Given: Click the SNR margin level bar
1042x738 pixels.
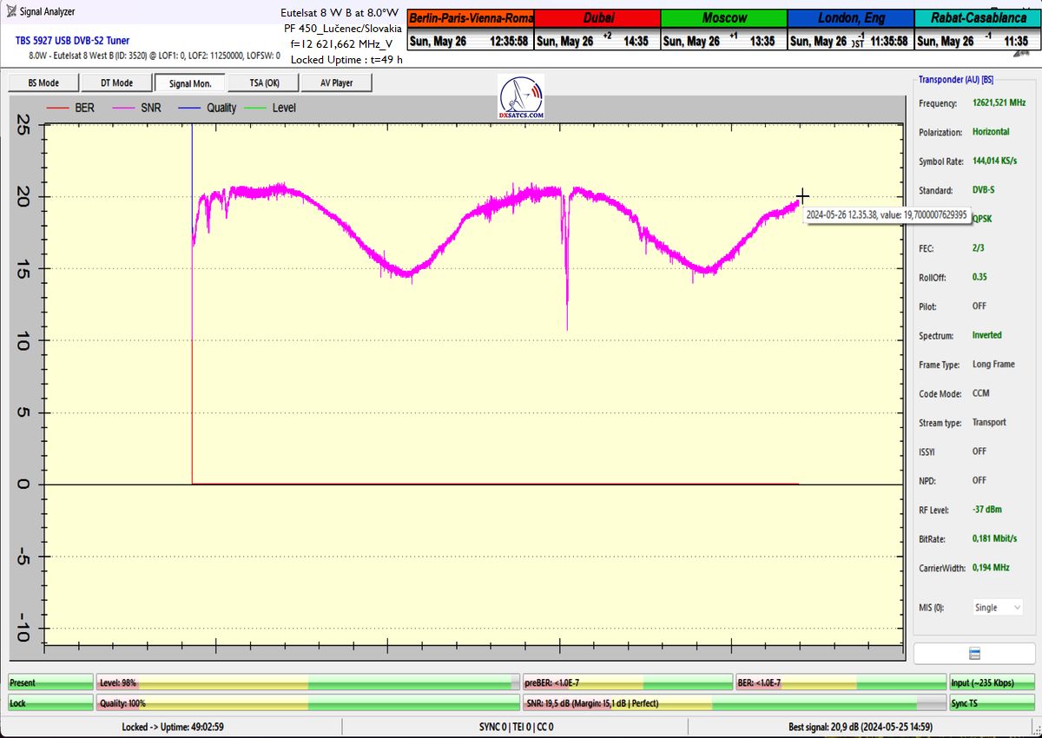Looking at the screenshot, I should pos(735,703).
